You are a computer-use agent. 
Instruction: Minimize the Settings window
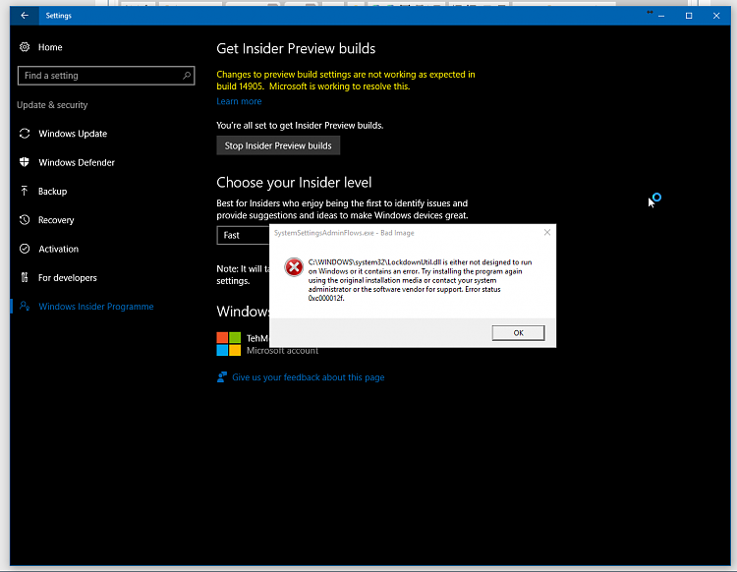661,16
